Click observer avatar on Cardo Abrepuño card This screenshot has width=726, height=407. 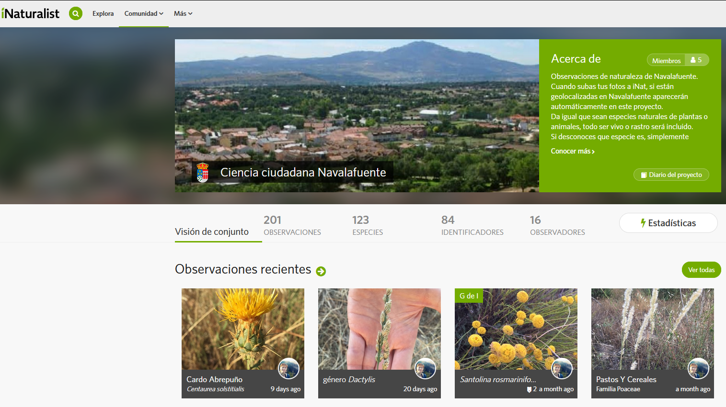click(289, 368)
